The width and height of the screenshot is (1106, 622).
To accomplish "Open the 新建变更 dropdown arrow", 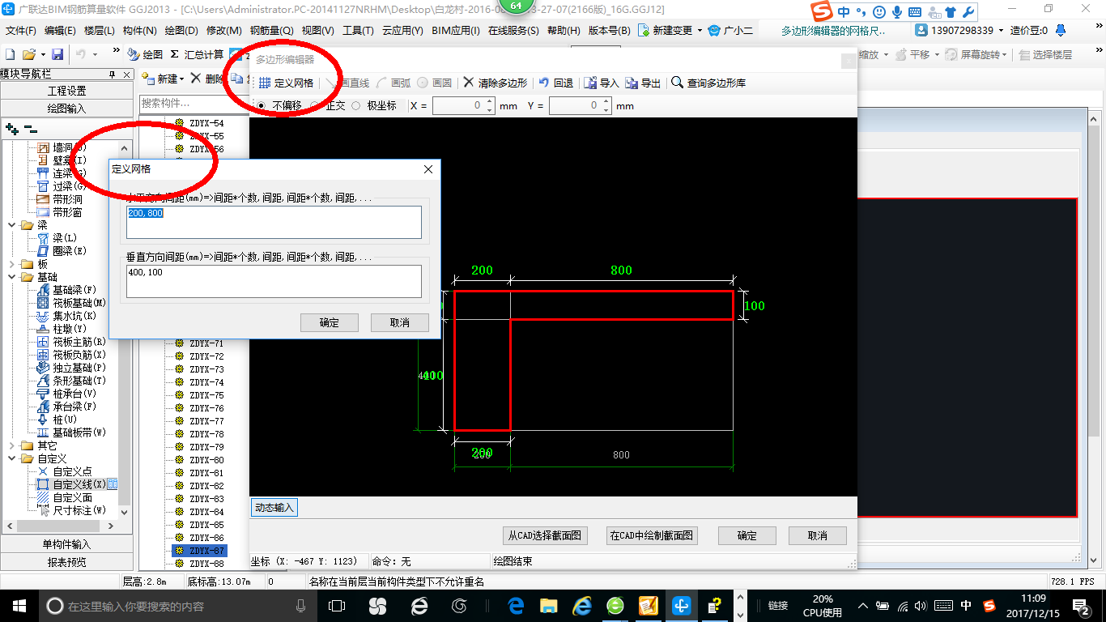I will tap(700, 31).
